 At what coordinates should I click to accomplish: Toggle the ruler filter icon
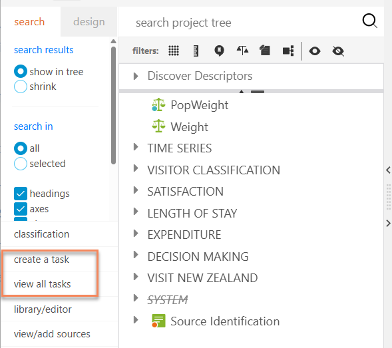click(196, 51)
